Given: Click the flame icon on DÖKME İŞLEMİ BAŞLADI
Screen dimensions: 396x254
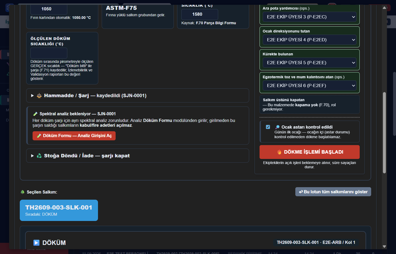Looking at the screenshot, I should point(279,152).
